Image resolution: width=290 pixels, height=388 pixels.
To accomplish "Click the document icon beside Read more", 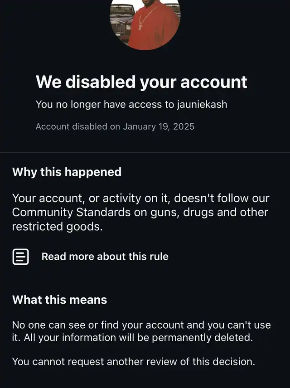I will (x=20, y=257).
